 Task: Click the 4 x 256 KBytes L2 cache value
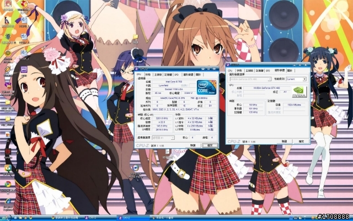[x=195, y=126]
